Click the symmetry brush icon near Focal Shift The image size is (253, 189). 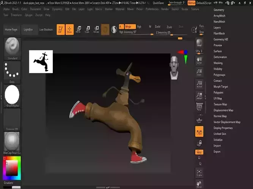tap(194, 30)
